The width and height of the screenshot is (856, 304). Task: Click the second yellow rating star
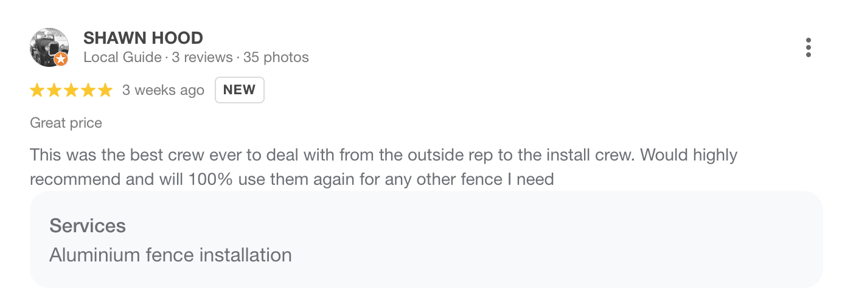54,91
